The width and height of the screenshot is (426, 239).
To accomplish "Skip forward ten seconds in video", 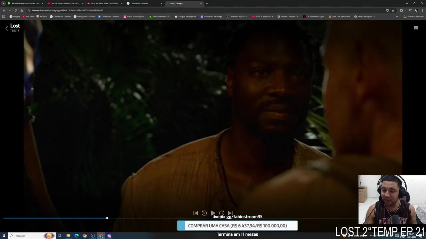I will pos(222,213).
